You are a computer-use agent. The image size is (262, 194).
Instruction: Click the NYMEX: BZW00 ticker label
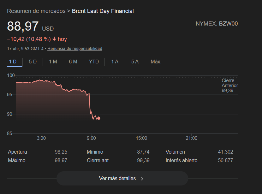[x=217, y=24]
